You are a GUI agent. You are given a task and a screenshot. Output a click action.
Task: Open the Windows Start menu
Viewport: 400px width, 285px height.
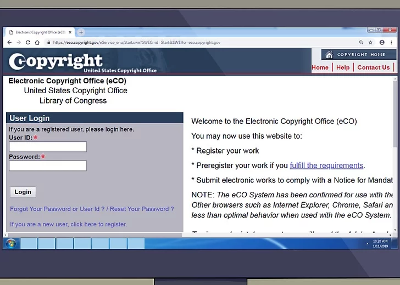pyautogui.click(x=10, y=243)
